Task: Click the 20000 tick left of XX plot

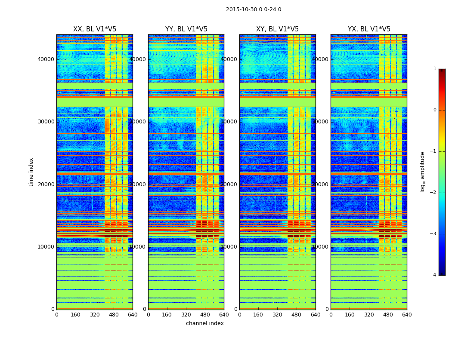Action: tap(46, 184)
